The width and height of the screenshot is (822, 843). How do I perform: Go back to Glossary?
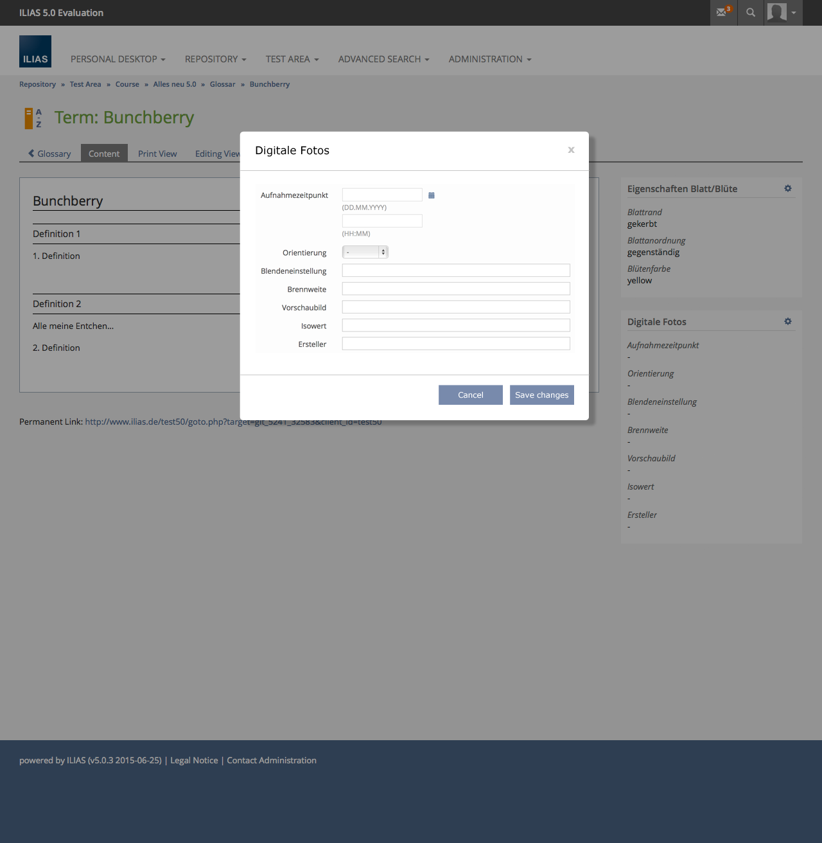coord(49,154)
